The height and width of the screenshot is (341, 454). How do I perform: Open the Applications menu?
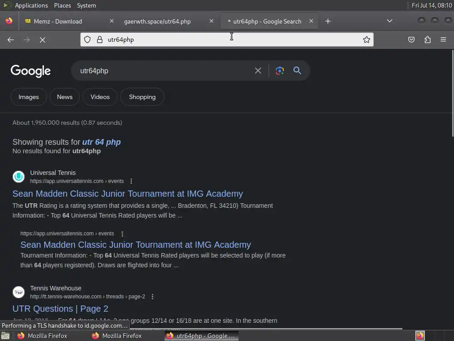click(x=31, y=5)
